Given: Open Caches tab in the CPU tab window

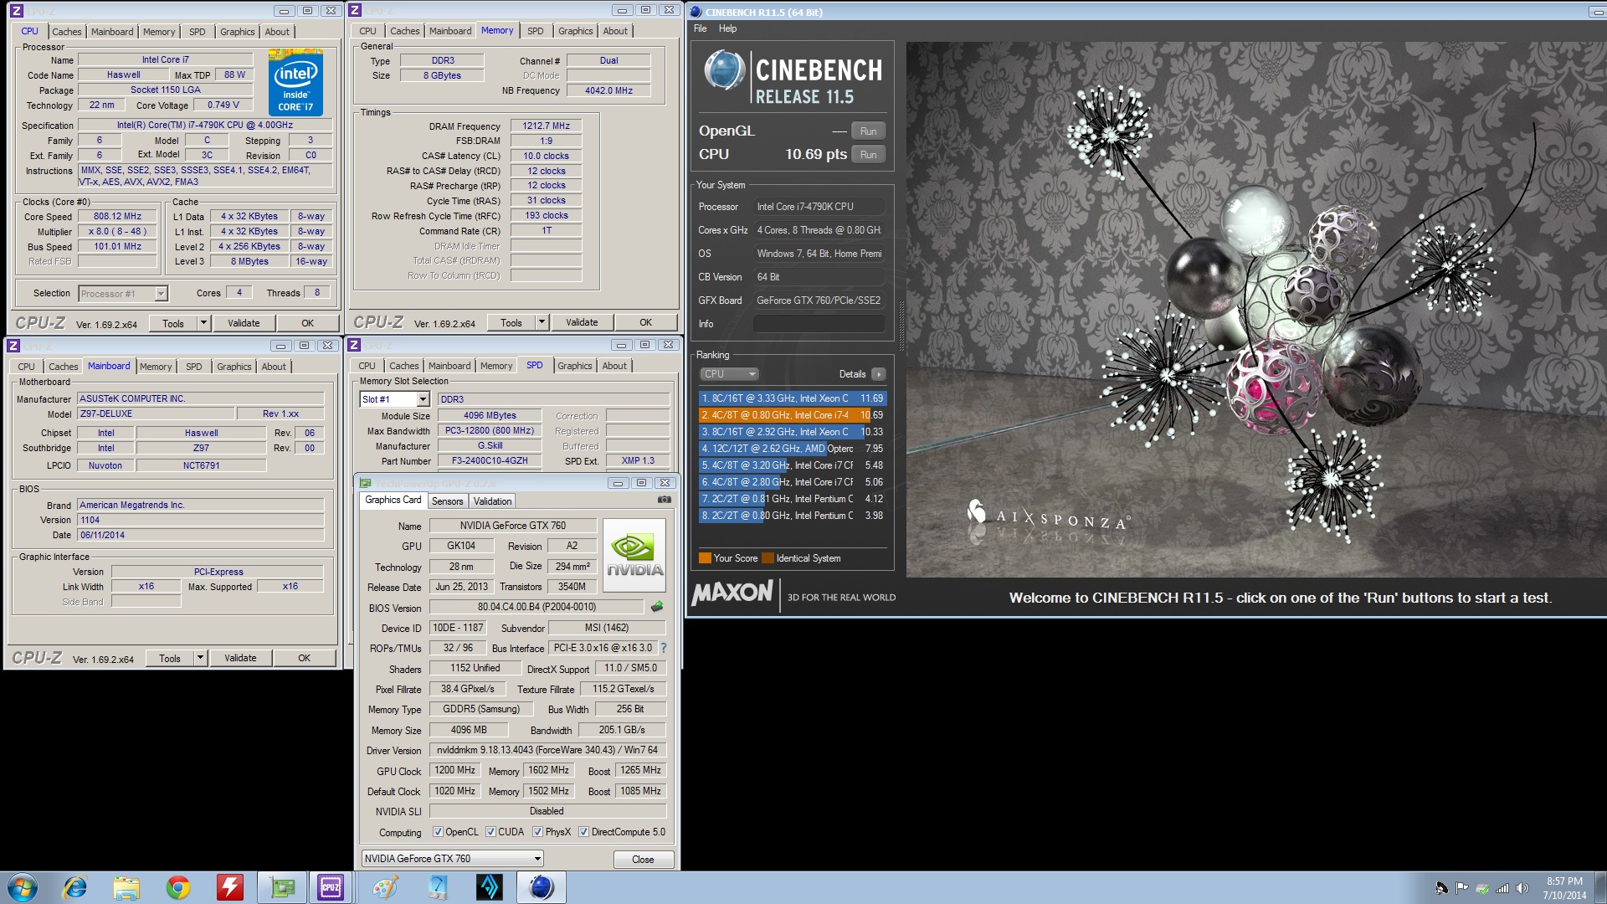Looking at the screenshot, I should pos(67,32).
